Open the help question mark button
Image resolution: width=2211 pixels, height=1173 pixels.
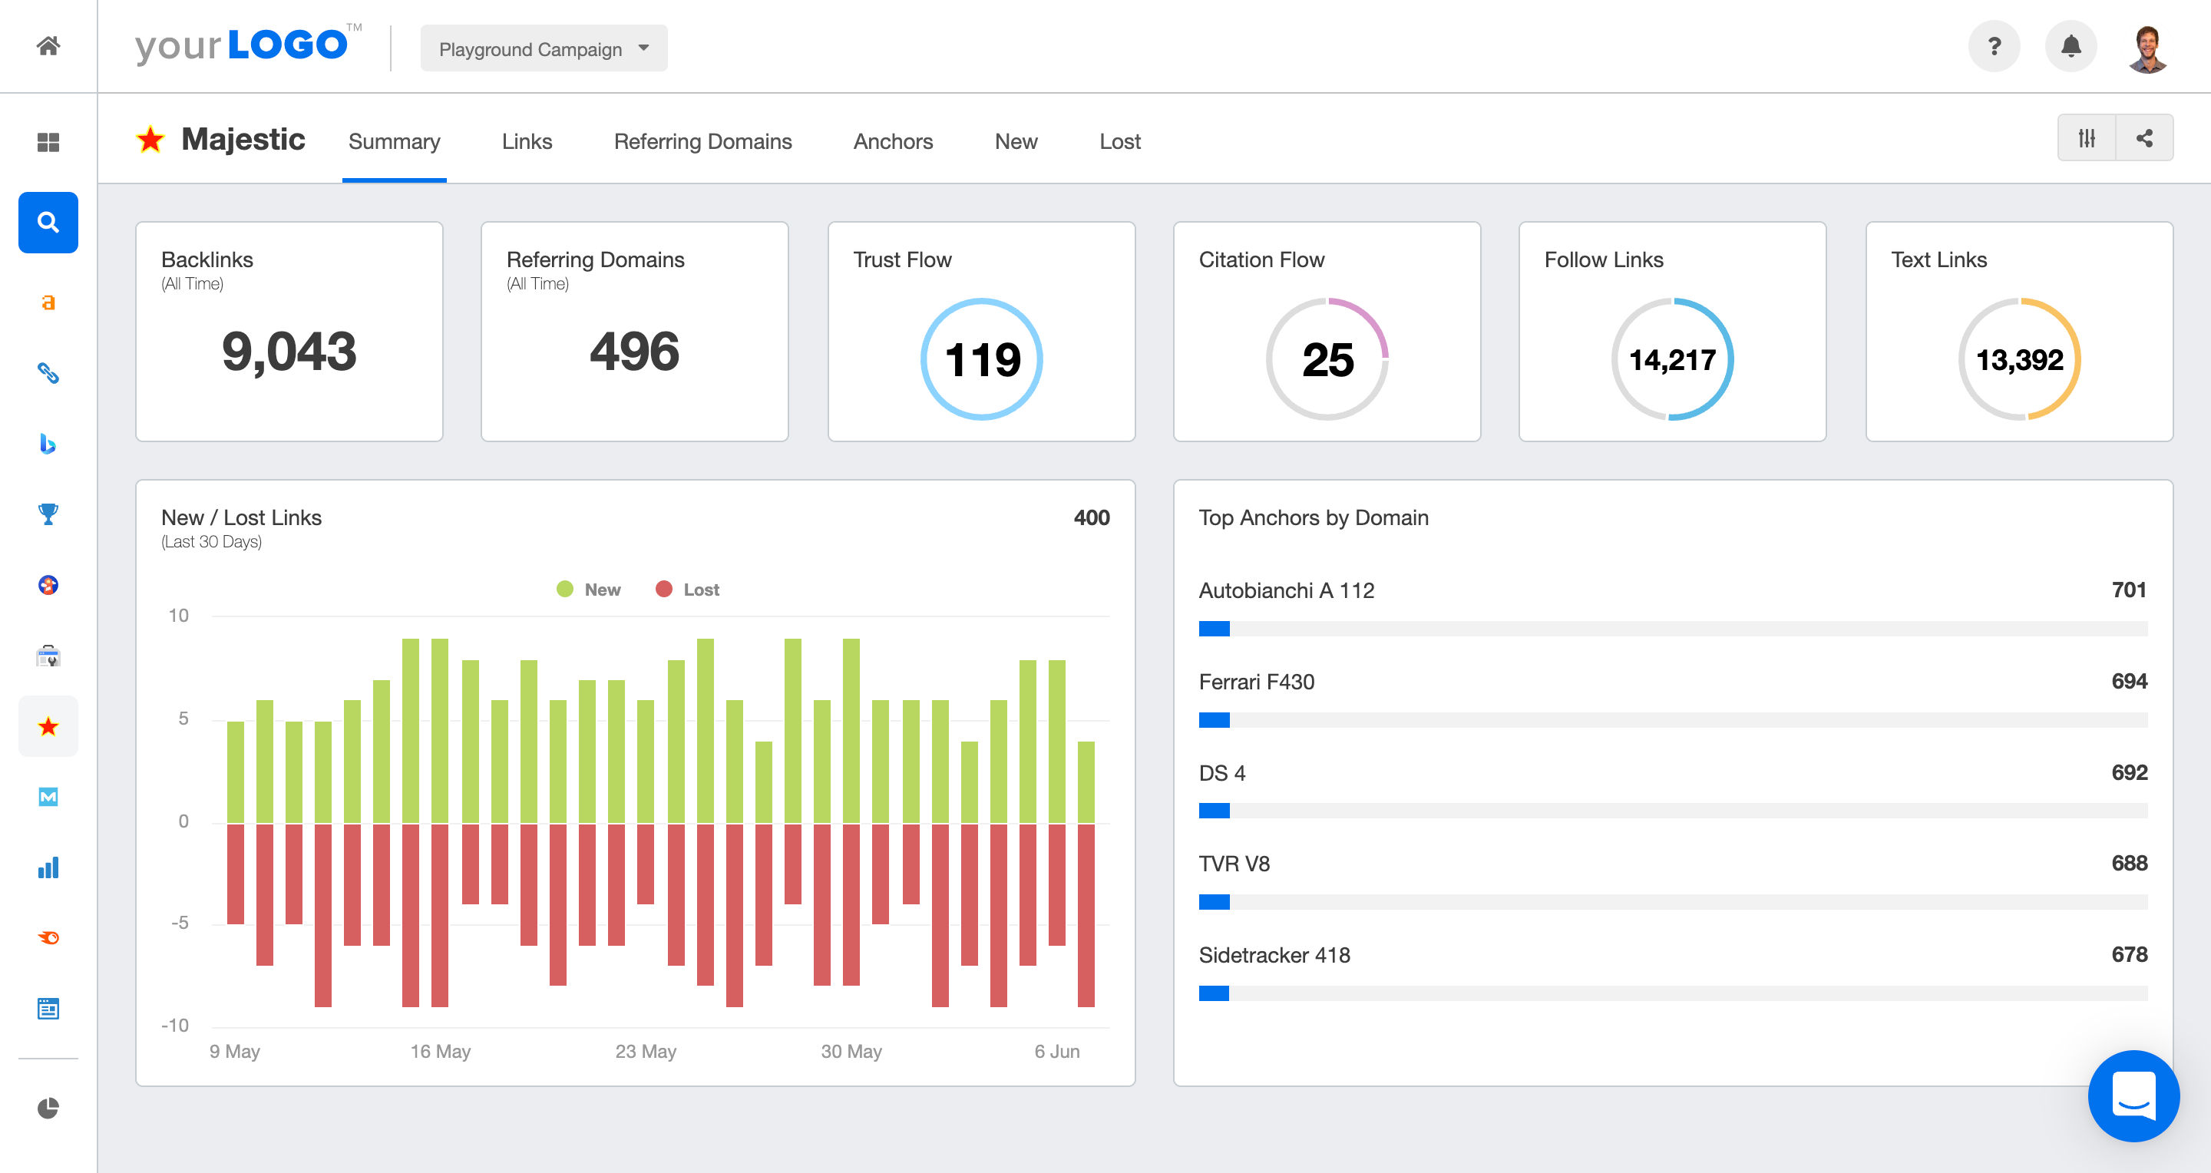1994,46
